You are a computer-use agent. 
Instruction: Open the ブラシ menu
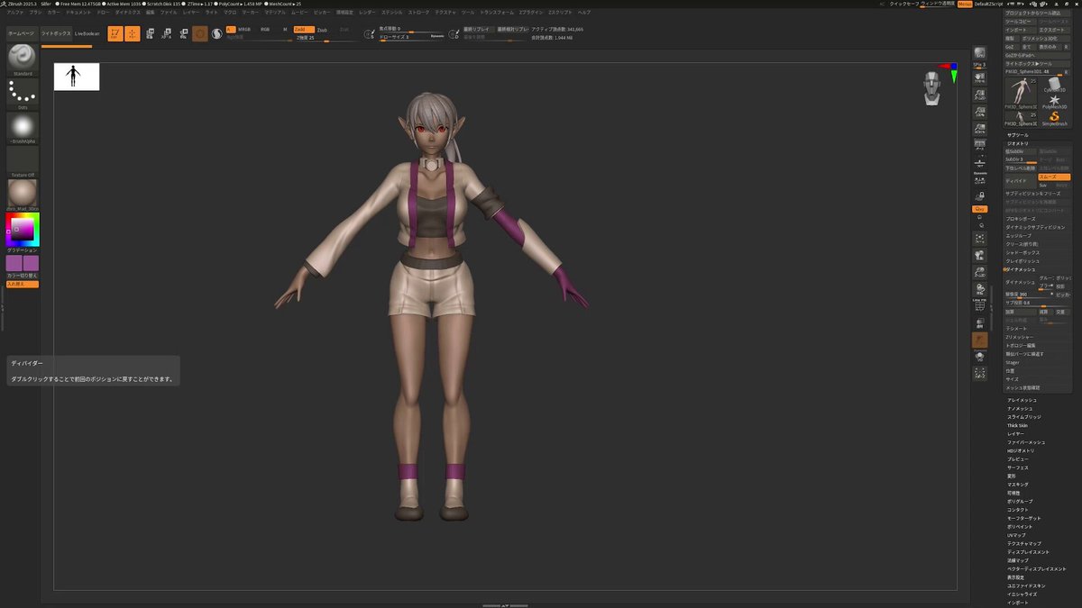point(35,13)
